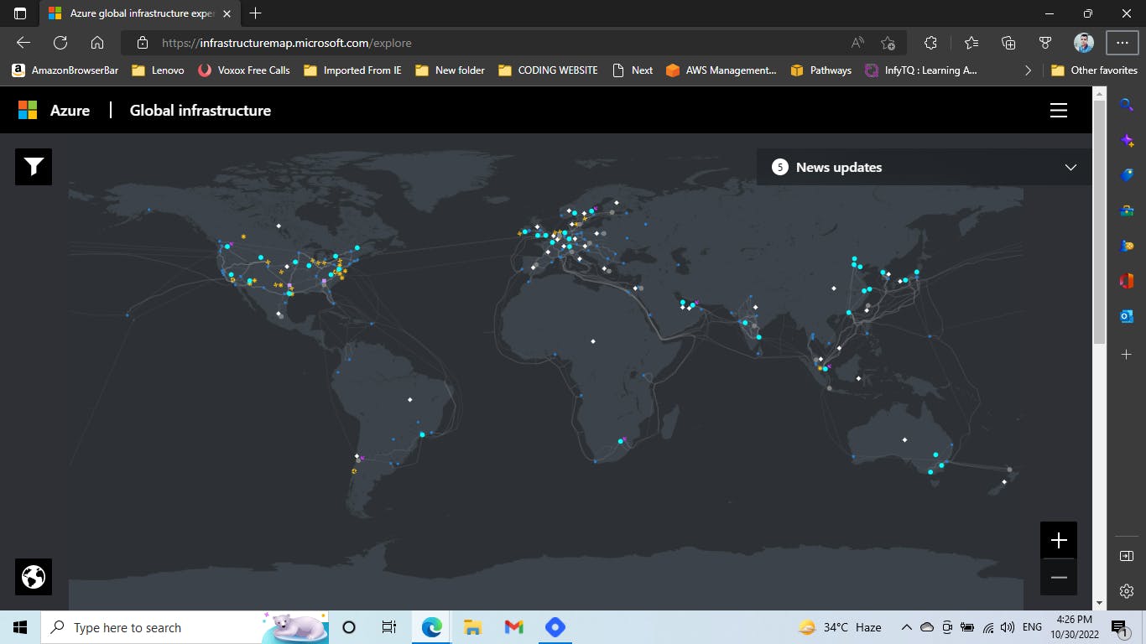The height and width of the screenshot is (644, 1146).
Task: Open the Lenovo bookmarks folder
Action: pos(158,70)
